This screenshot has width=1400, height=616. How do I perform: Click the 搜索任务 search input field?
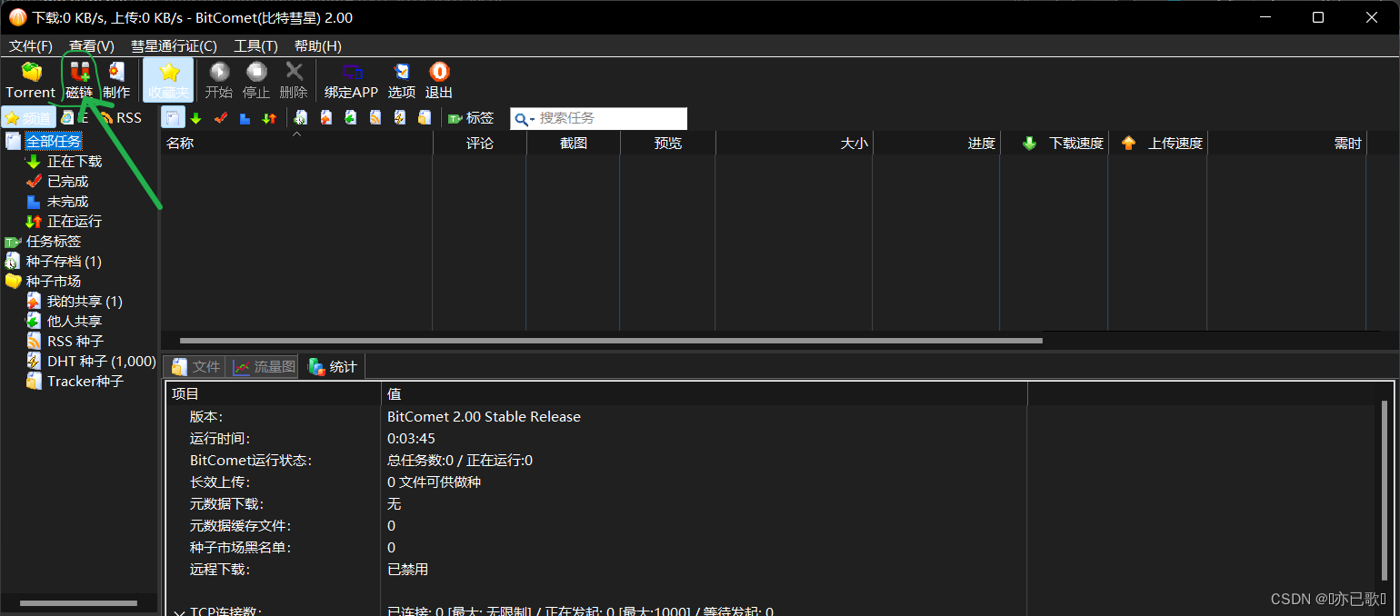pyautogui.click(x=612, y=118)
